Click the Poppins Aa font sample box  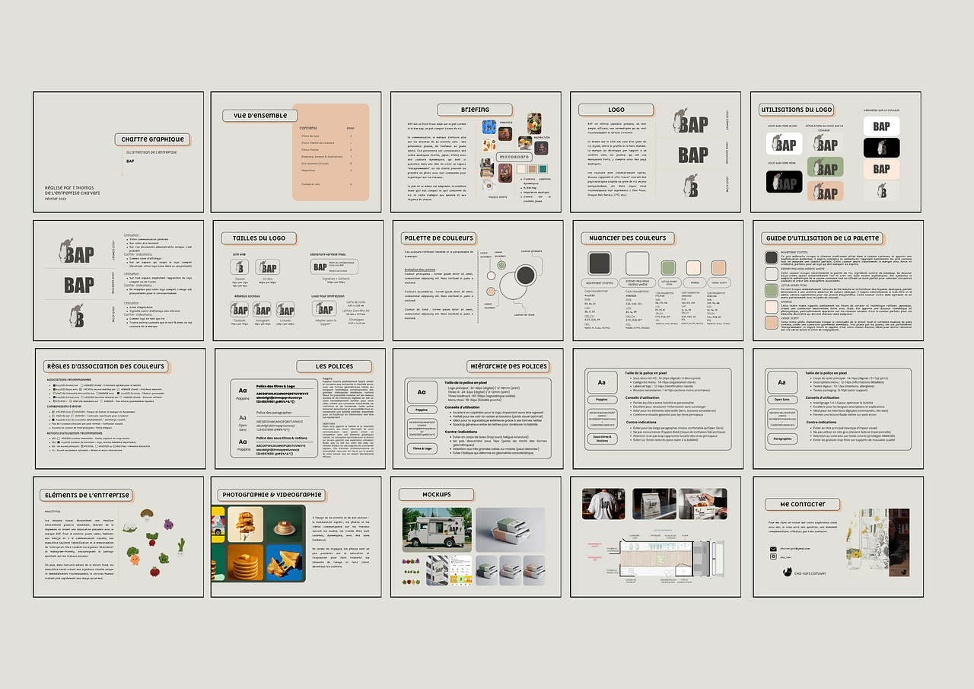tap(422, 393)
